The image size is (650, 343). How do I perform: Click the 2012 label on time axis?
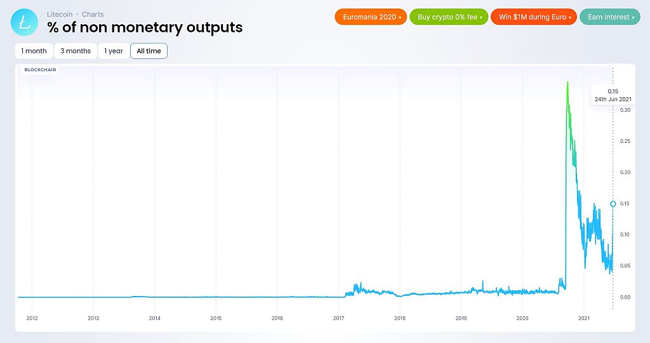[32, 318]
